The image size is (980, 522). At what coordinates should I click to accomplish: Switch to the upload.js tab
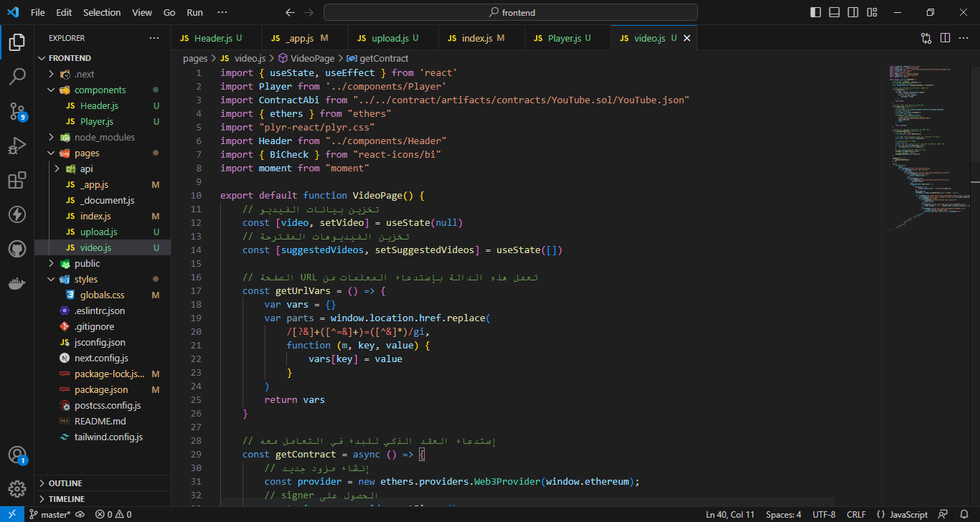point(390,38)
